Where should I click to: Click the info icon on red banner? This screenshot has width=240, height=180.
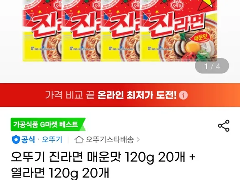pos(183,95)
